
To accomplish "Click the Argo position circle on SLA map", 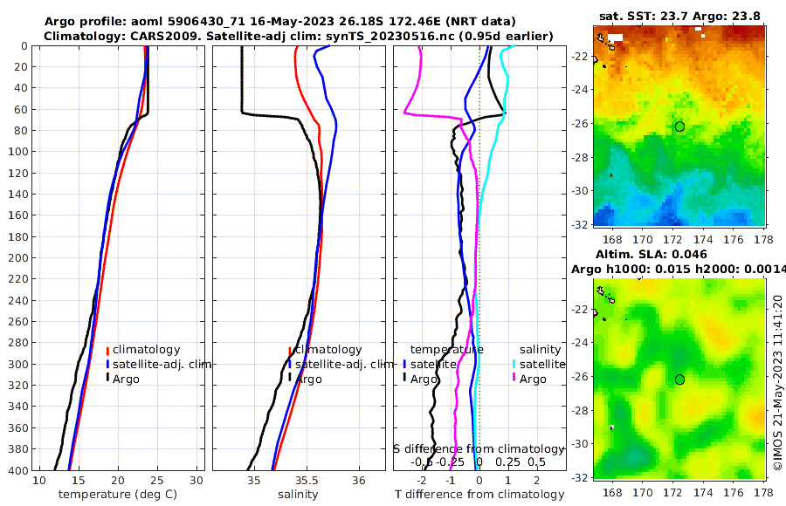I will pos(679,379).
